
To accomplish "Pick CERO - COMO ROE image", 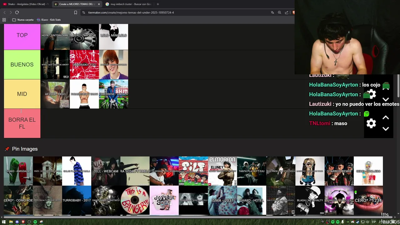I will pyautogui.click(x=18, y=200).
